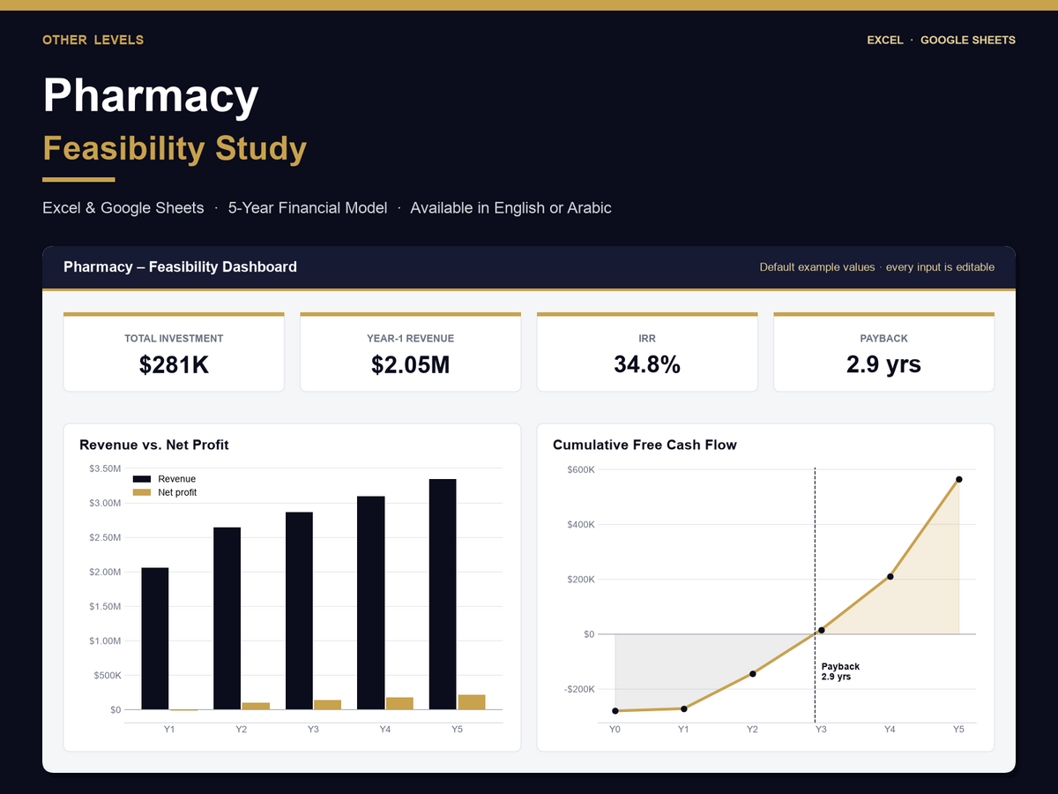Click the Available in English or Arabic text
The height and width of the screenshot is (794, 1058).
coord(510,208)
